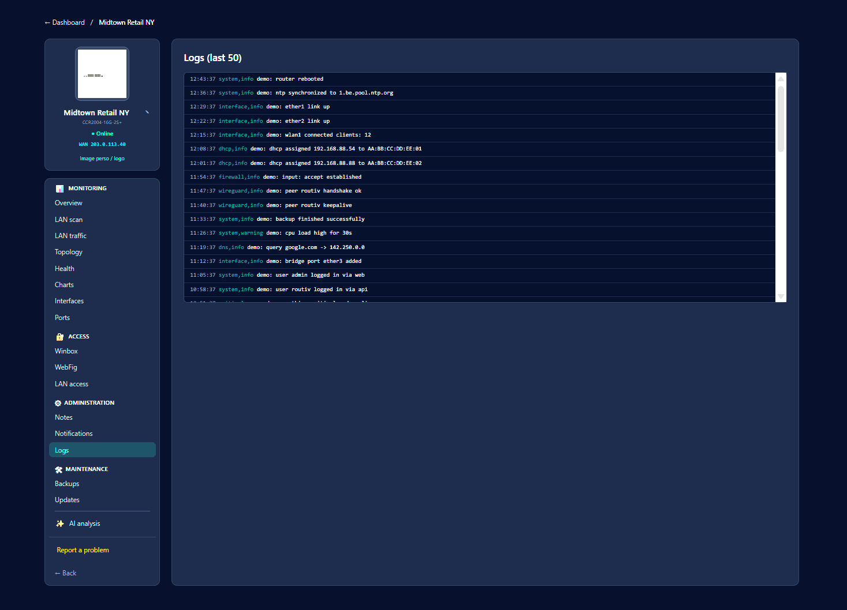Select the 'input: accept established' firewall entry

click(x=480, y=177)
